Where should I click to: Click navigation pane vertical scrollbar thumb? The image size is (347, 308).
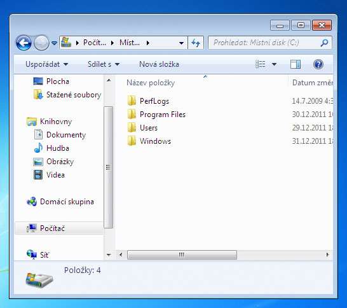pos(109,167)
